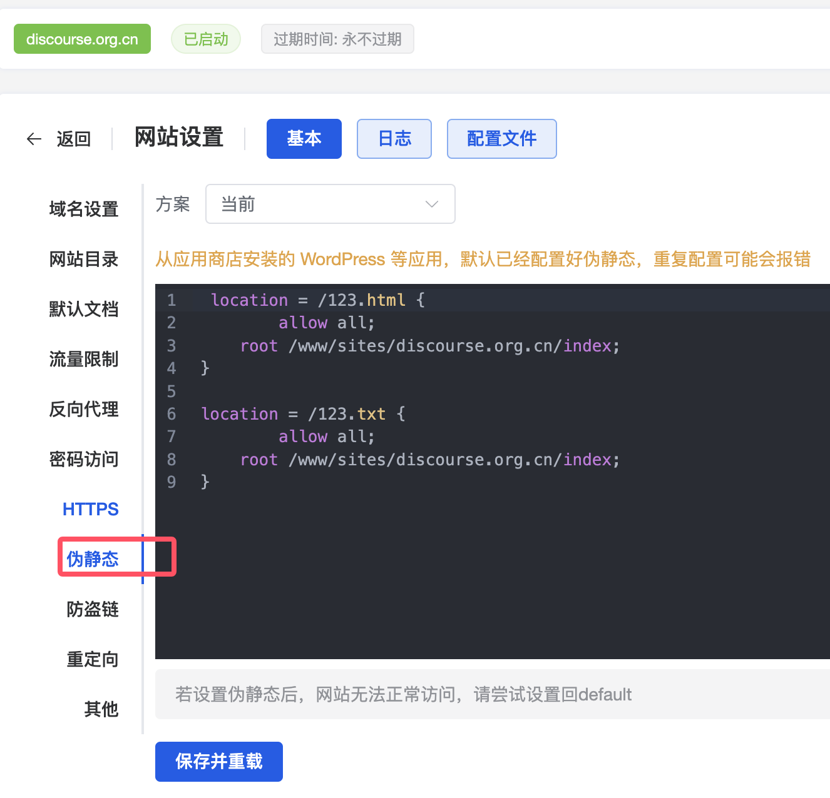Open 防盗链 settings
830x798 pixels.
(93, 609)
